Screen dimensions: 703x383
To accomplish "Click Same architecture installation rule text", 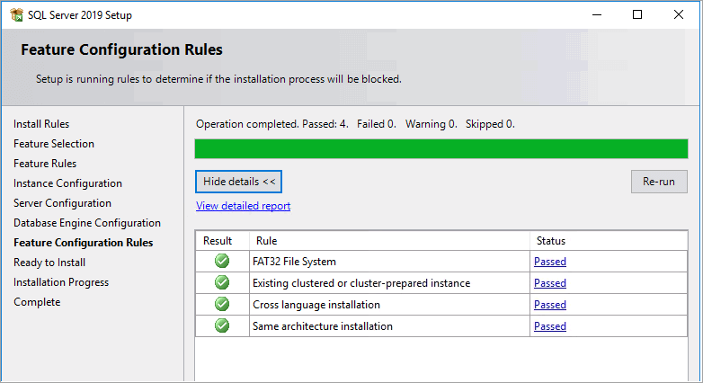I will click(323, 326).
